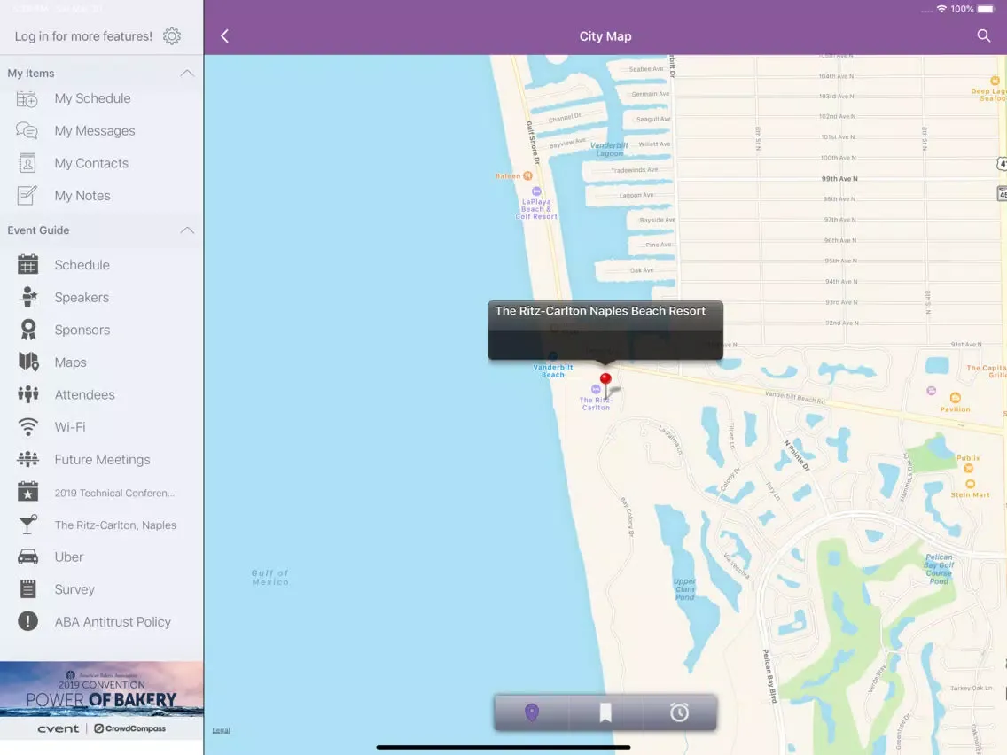
Task: Click the Future Meetings group icon
Action: 28,459
